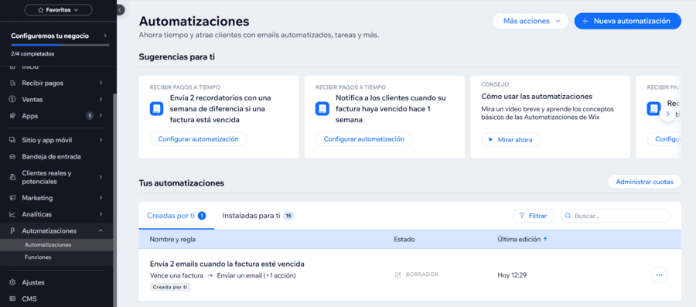Click the Marketing megaphone icon
The image size is (696, 307).
[12, 198]
